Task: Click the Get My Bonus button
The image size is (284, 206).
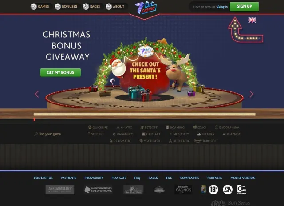Action: [x=60, y=72]
